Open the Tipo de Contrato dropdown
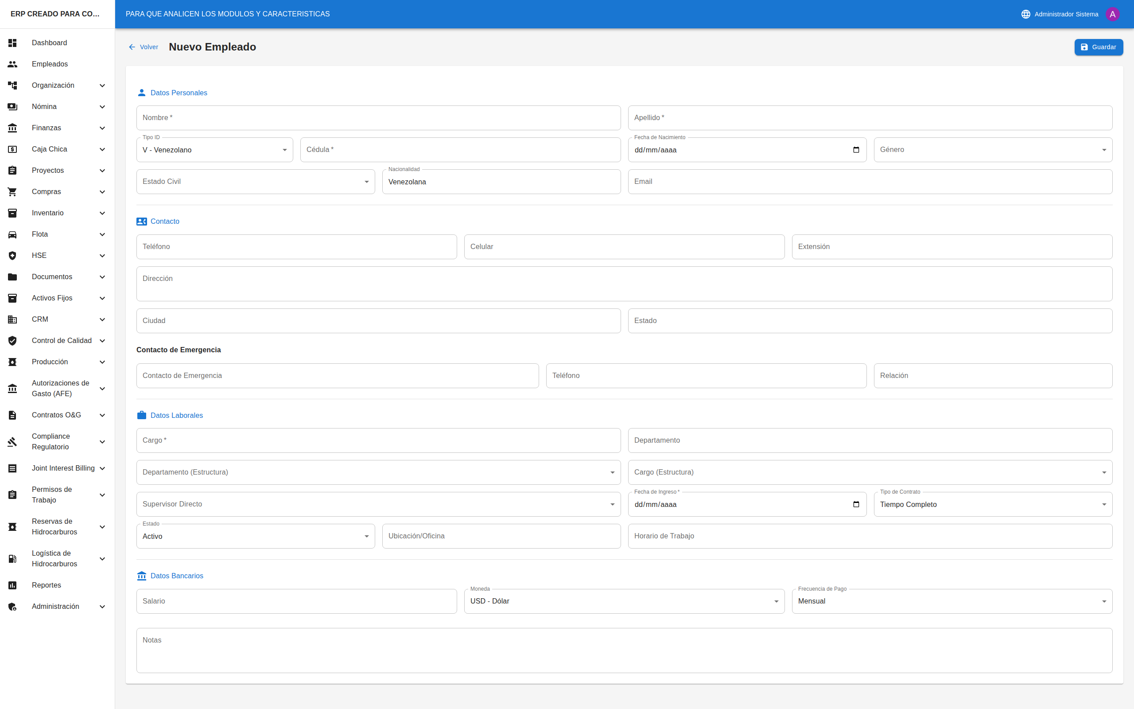Image resolution: width=1134 pixels, height=709 pixels. point(993,505)
